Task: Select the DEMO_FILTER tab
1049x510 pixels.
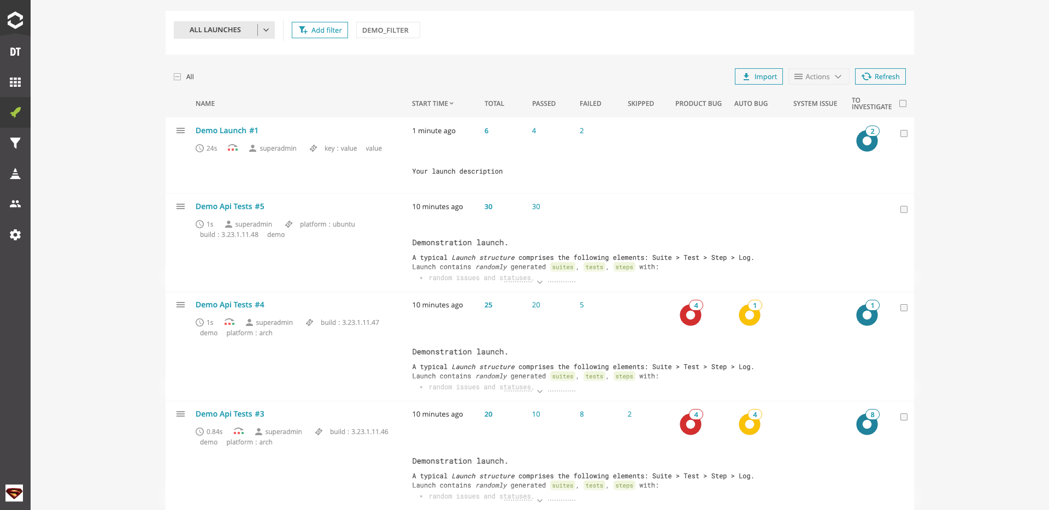Action: tap(385, 30)
